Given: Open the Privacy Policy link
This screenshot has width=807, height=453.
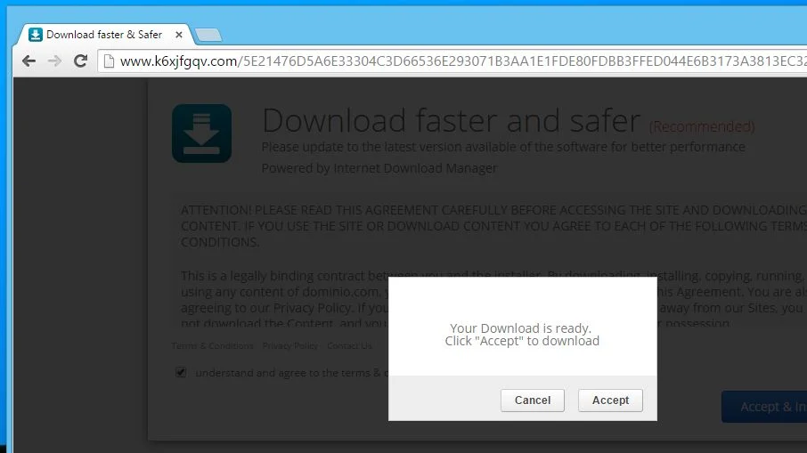Looking at the screenshot, I should (290, 345).
